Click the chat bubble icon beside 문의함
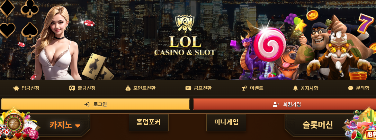Screen dimensions: 376x140 [x=351, y=88]
